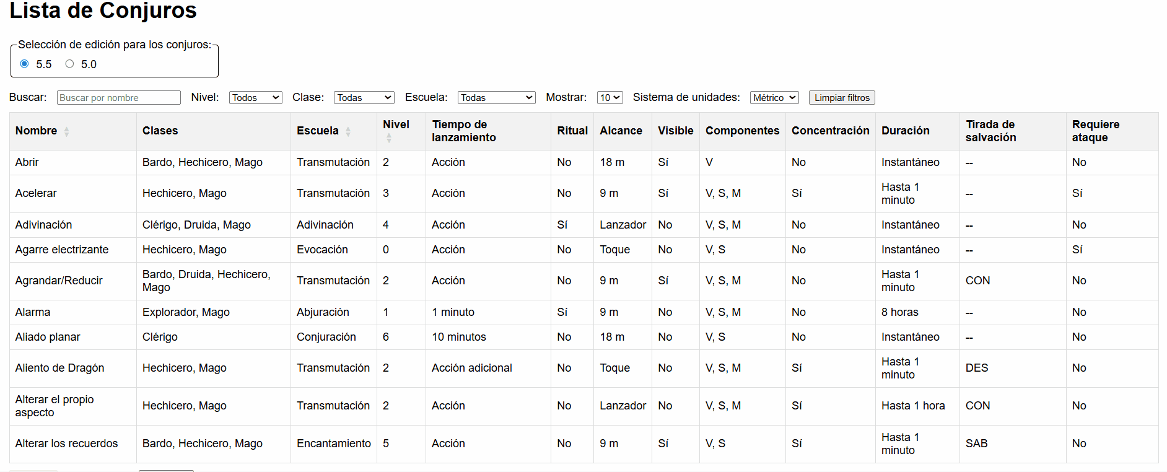Click the Clases column header
This screenshot has height=472, width=1167.
tap(160, 131)
